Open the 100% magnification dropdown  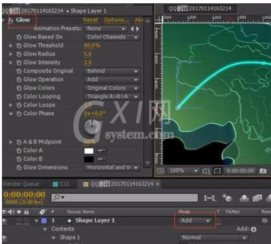[183, 171]
